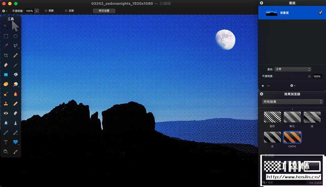Select the droplet Blur tool
326x187 pixels.
pos(6,123)
